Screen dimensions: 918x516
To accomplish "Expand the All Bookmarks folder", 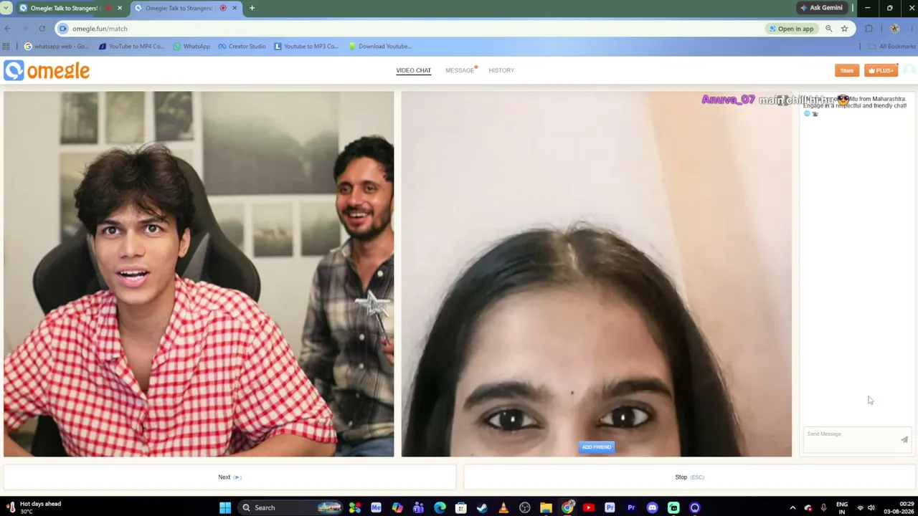I will point(892,47).
